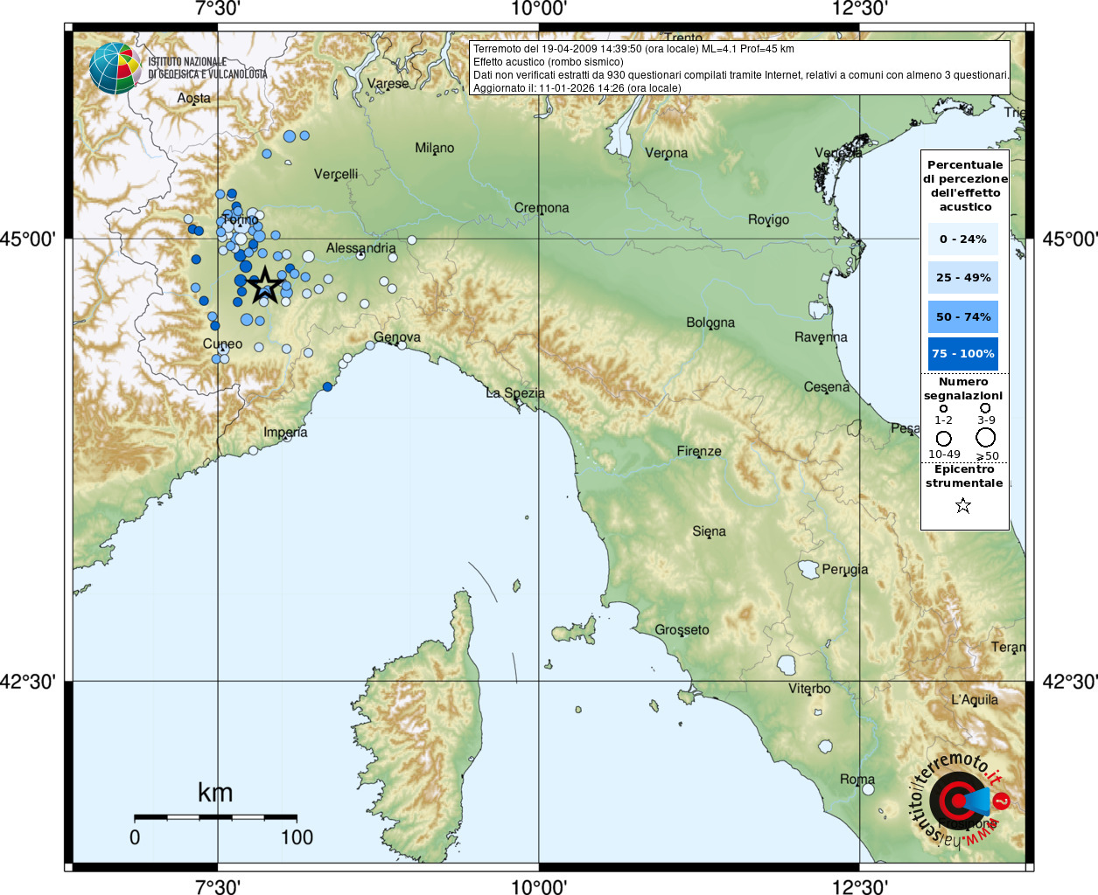This screenshot has width=1098, height=895.
Task: Click the 50 - 74% color swatch
Action: [x=963, y=316]
